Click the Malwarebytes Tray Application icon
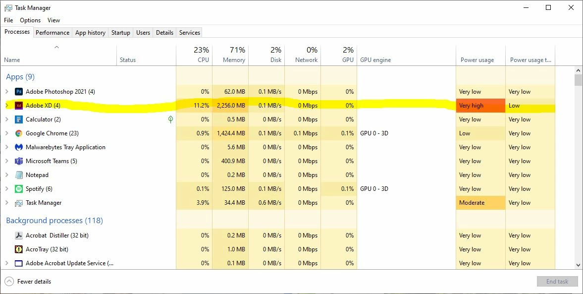Viewport: 583px width, 294px height. click(x=19, y=147)
